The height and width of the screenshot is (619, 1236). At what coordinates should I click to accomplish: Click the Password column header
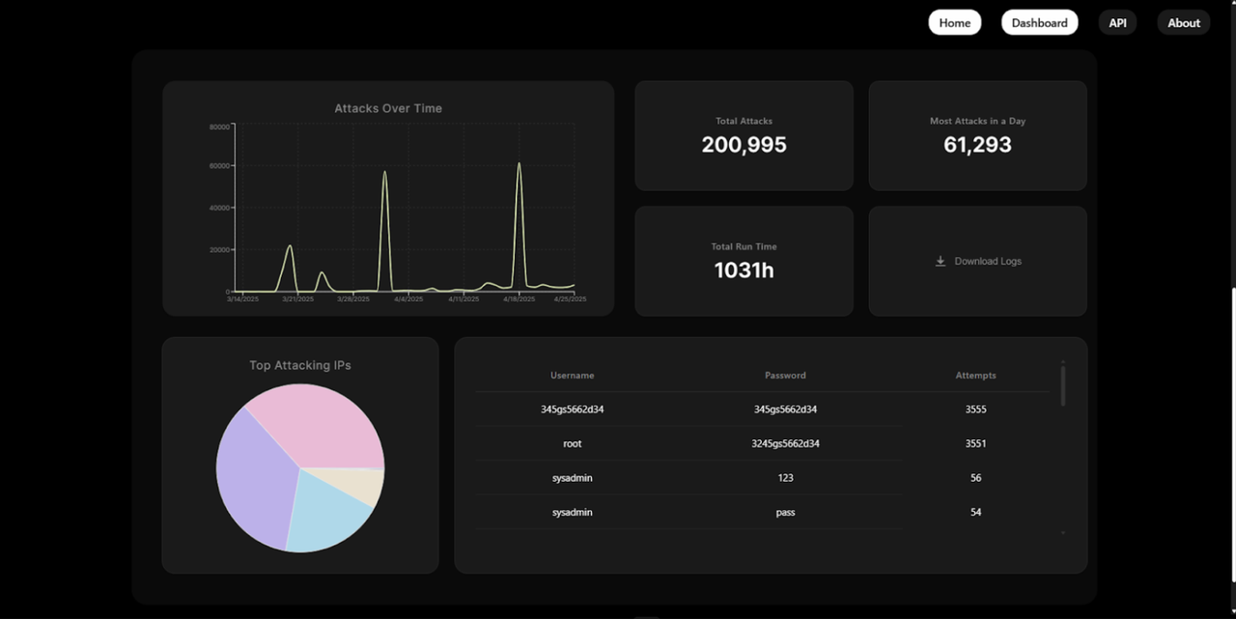click(x=785, y=375)
